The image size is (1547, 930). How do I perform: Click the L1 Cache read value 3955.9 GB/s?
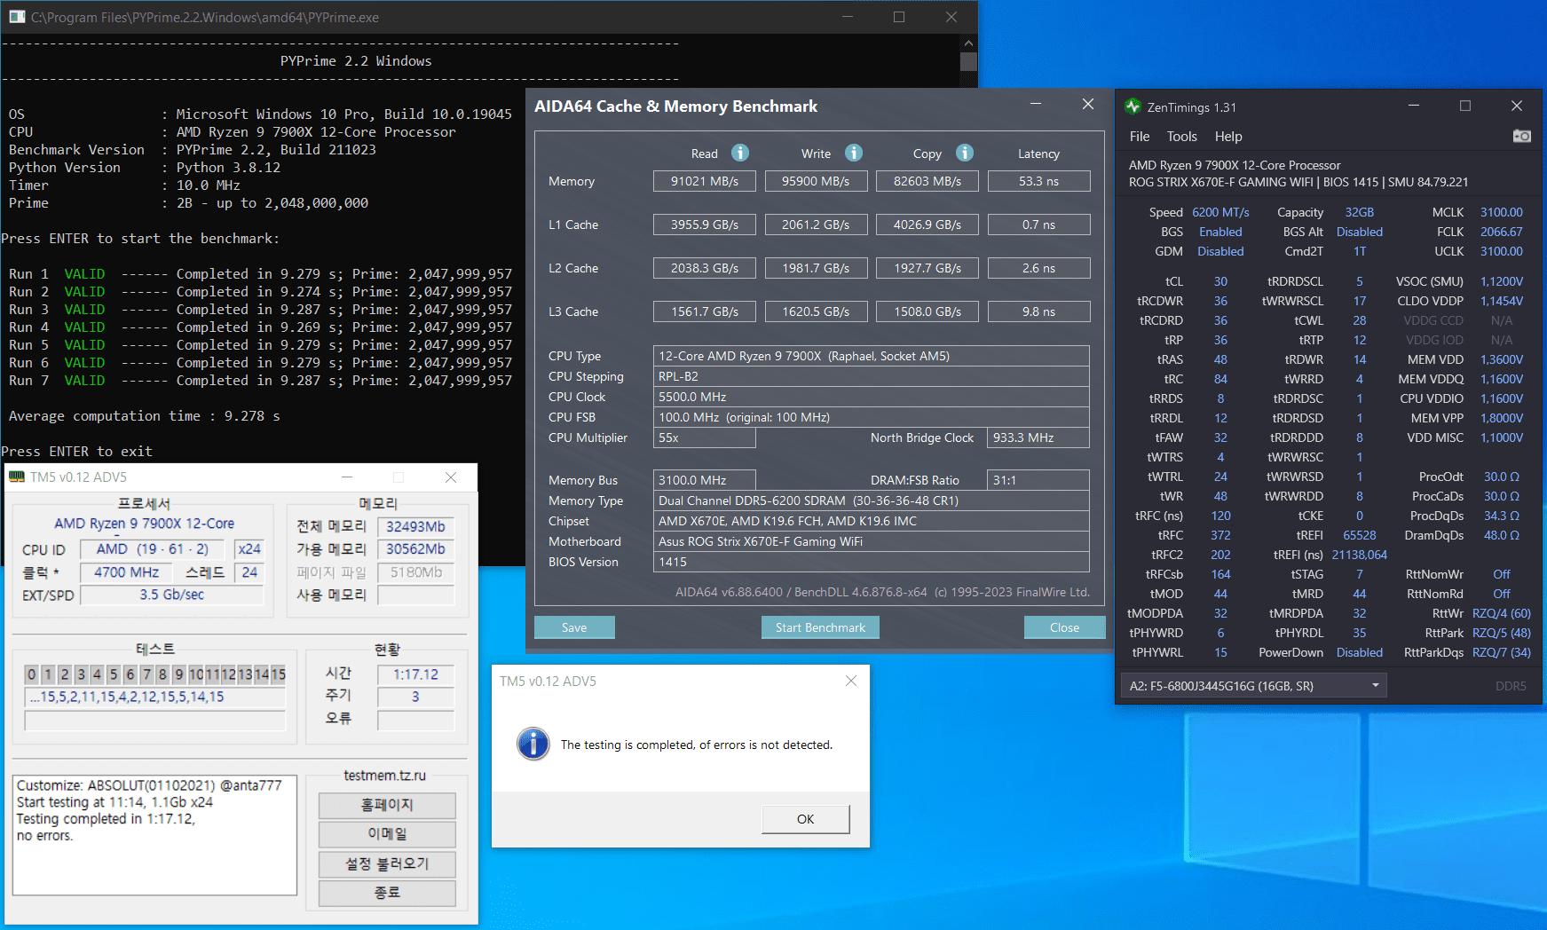tap(705, 225)
